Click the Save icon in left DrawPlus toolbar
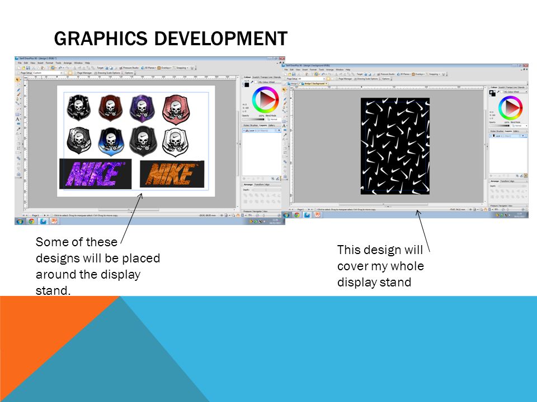The width and height of the screenshot is (537, 402). tap(28, 68)
